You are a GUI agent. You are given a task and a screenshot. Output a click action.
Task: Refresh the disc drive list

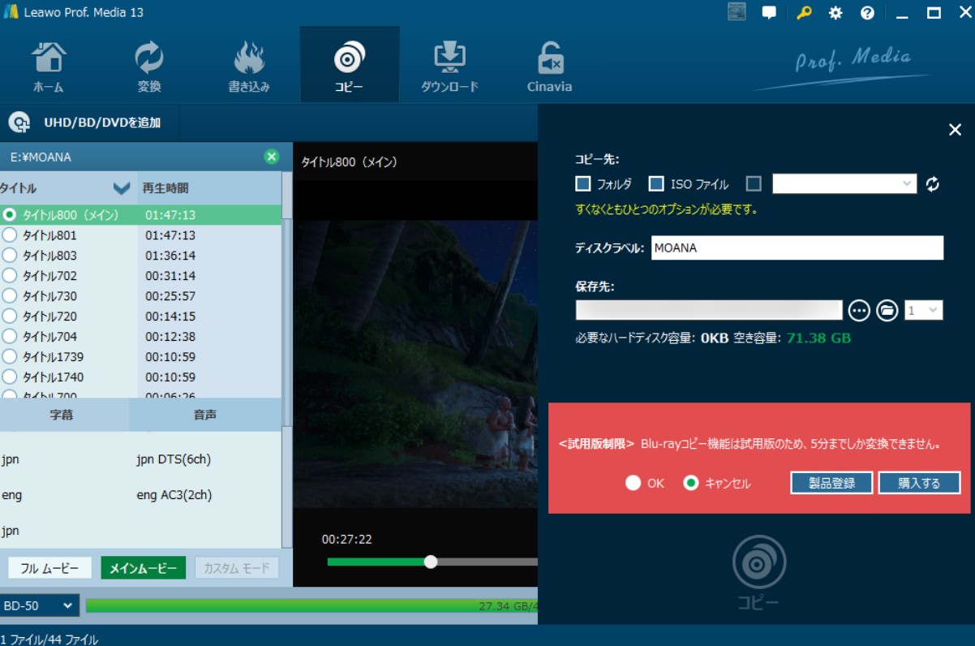click(x=933, y=184)
